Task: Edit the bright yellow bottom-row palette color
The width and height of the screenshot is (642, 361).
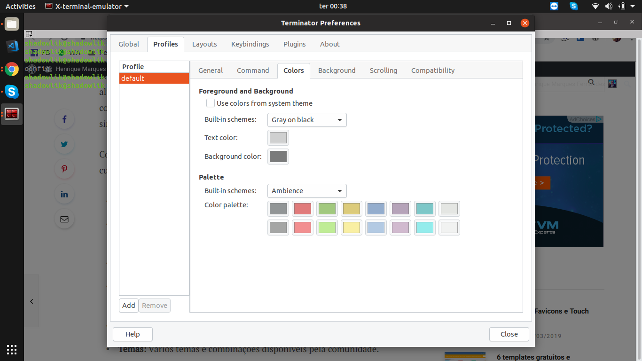Action: 352,228
